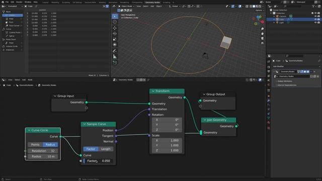
Task: Toggle visibility eye for Light in outliner
Action: pyautogui.click(x=315, y=23)
